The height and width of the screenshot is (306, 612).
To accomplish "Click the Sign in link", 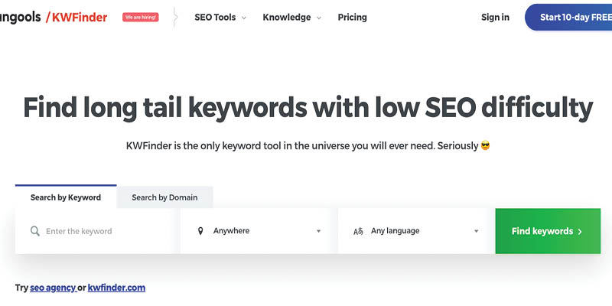I will (x=495, y=17).
